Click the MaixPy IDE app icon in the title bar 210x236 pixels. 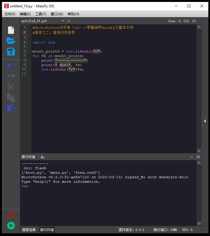[6, 6]
